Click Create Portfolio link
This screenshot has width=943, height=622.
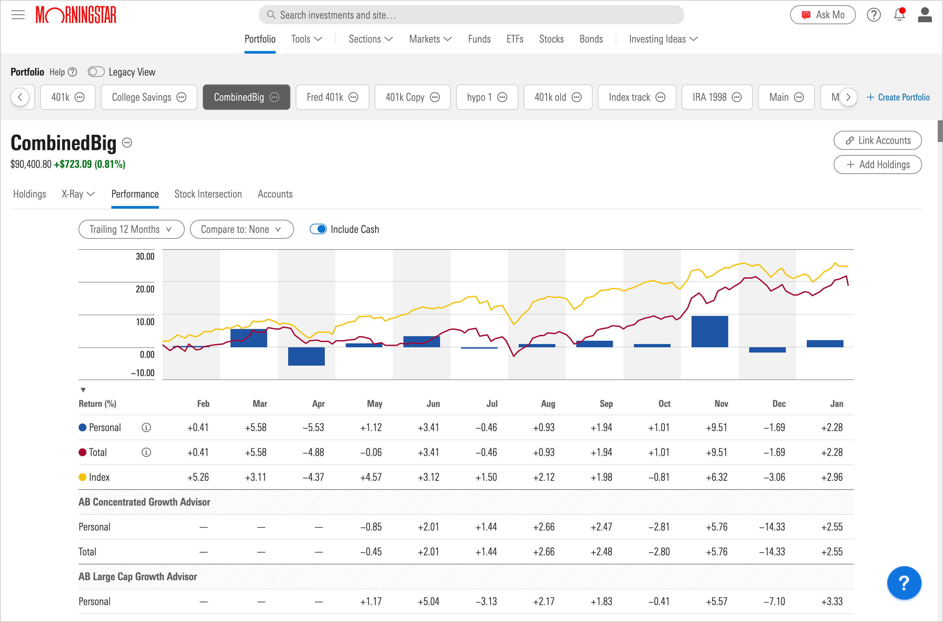(898, 97)
